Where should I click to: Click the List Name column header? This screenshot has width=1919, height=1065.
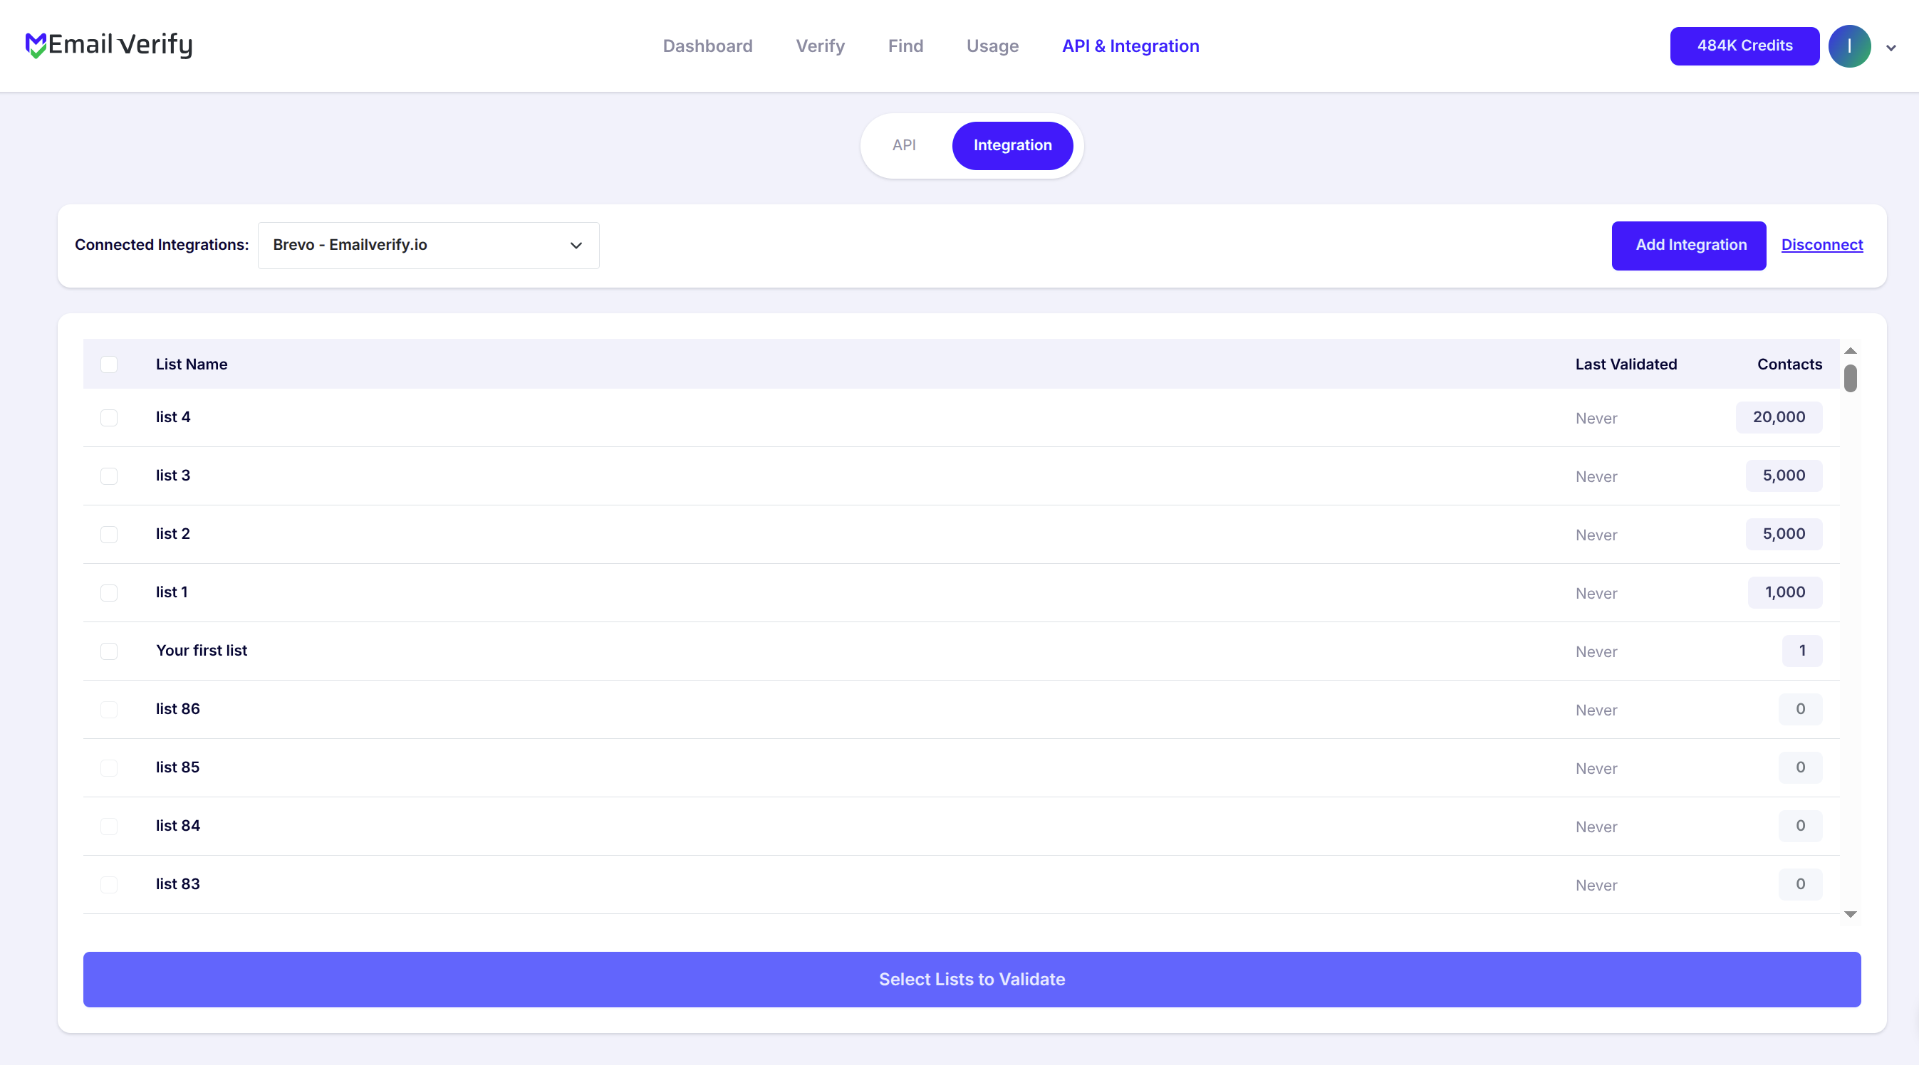pos(192,364)
